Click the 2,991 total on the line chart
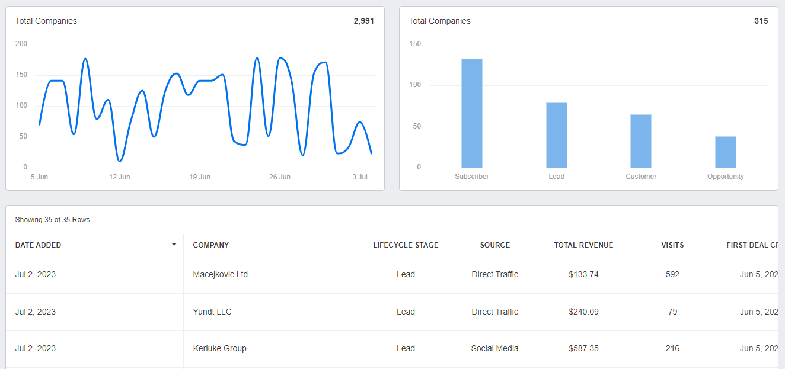The height and width of the screenshot is (369, 785). click(x=363, y=21)
